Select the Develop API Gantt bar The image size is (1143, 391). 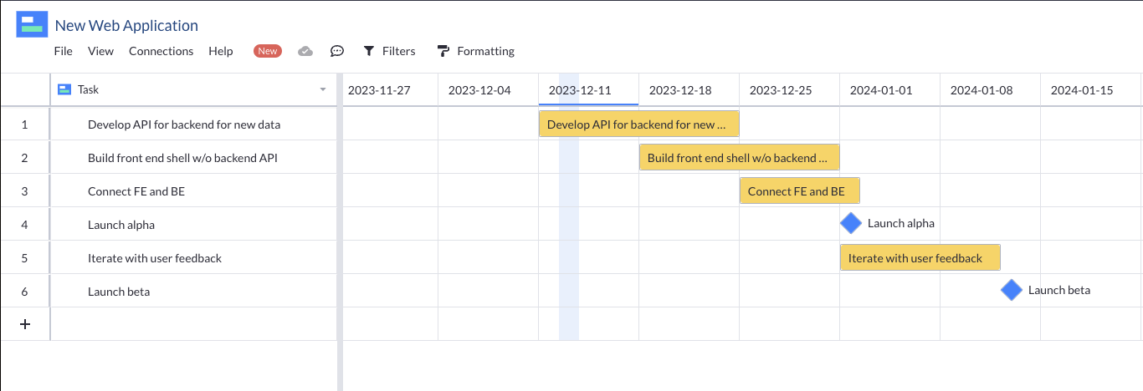(x=639, y=124)
